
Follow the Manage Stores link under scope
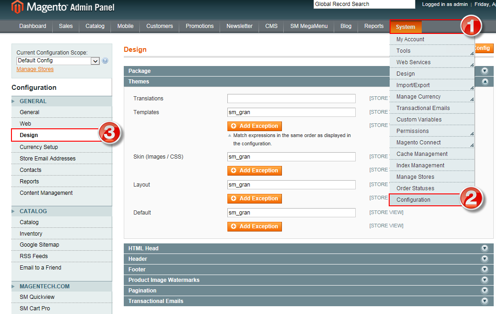coord(35,69)
